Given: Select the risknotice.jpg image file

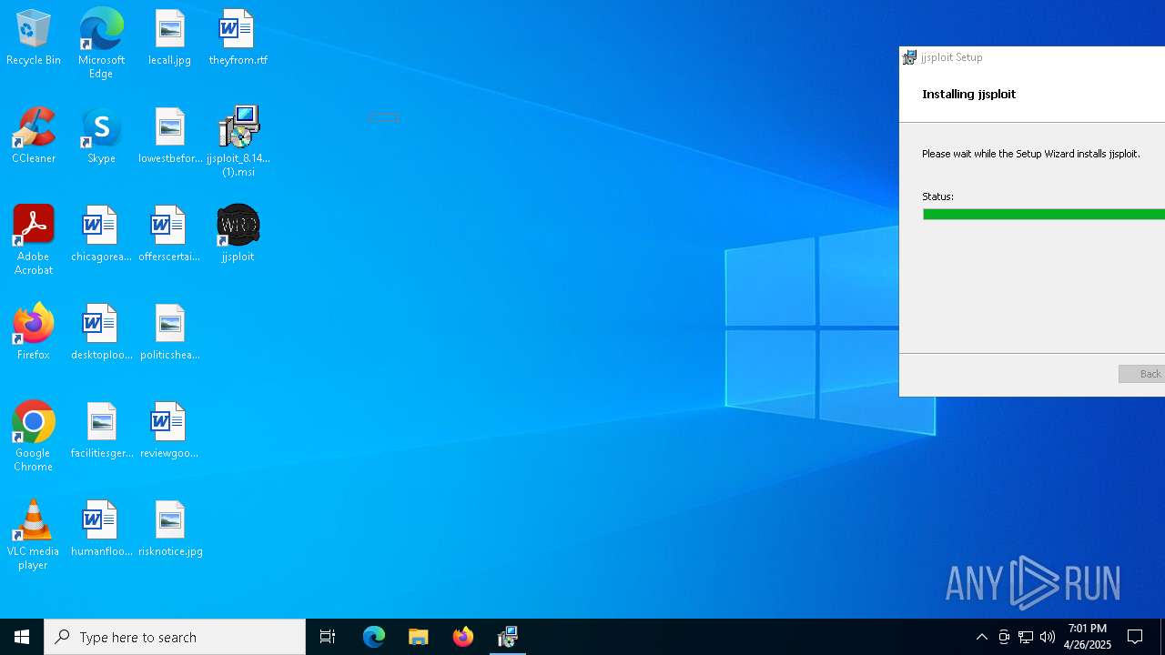Looking at the screenshot, I should point(169,529).
